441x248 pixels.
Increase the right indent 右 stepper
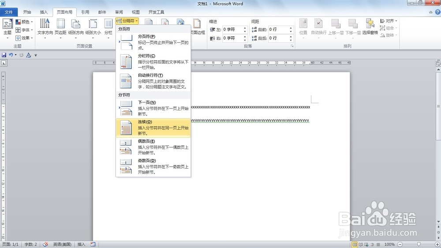pos(245,37)
